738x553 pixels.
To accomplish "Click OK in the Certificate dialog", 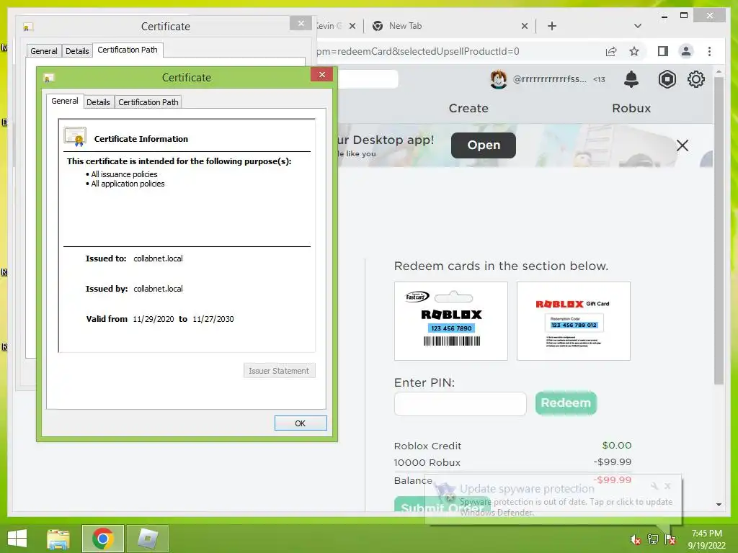I will click(x=301, y=423).
